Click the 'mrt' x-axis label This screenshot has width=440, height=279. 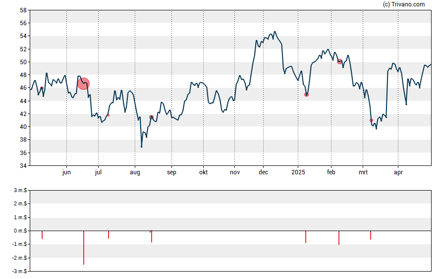tap(363, 172)
